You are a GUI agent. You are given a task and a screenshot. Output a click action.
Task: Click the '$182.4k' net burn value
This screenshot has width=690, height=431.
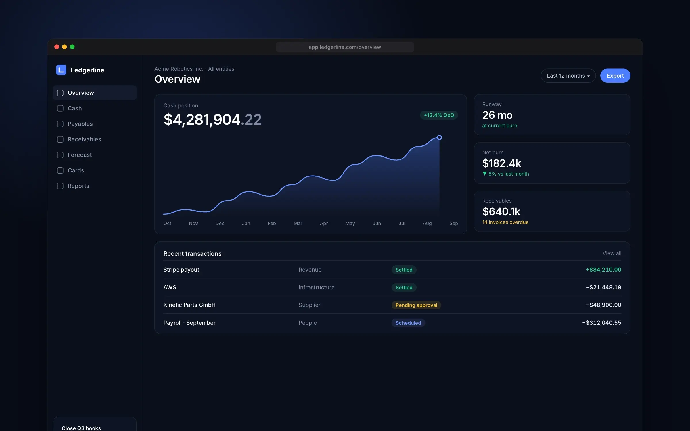tap(501, 163)
